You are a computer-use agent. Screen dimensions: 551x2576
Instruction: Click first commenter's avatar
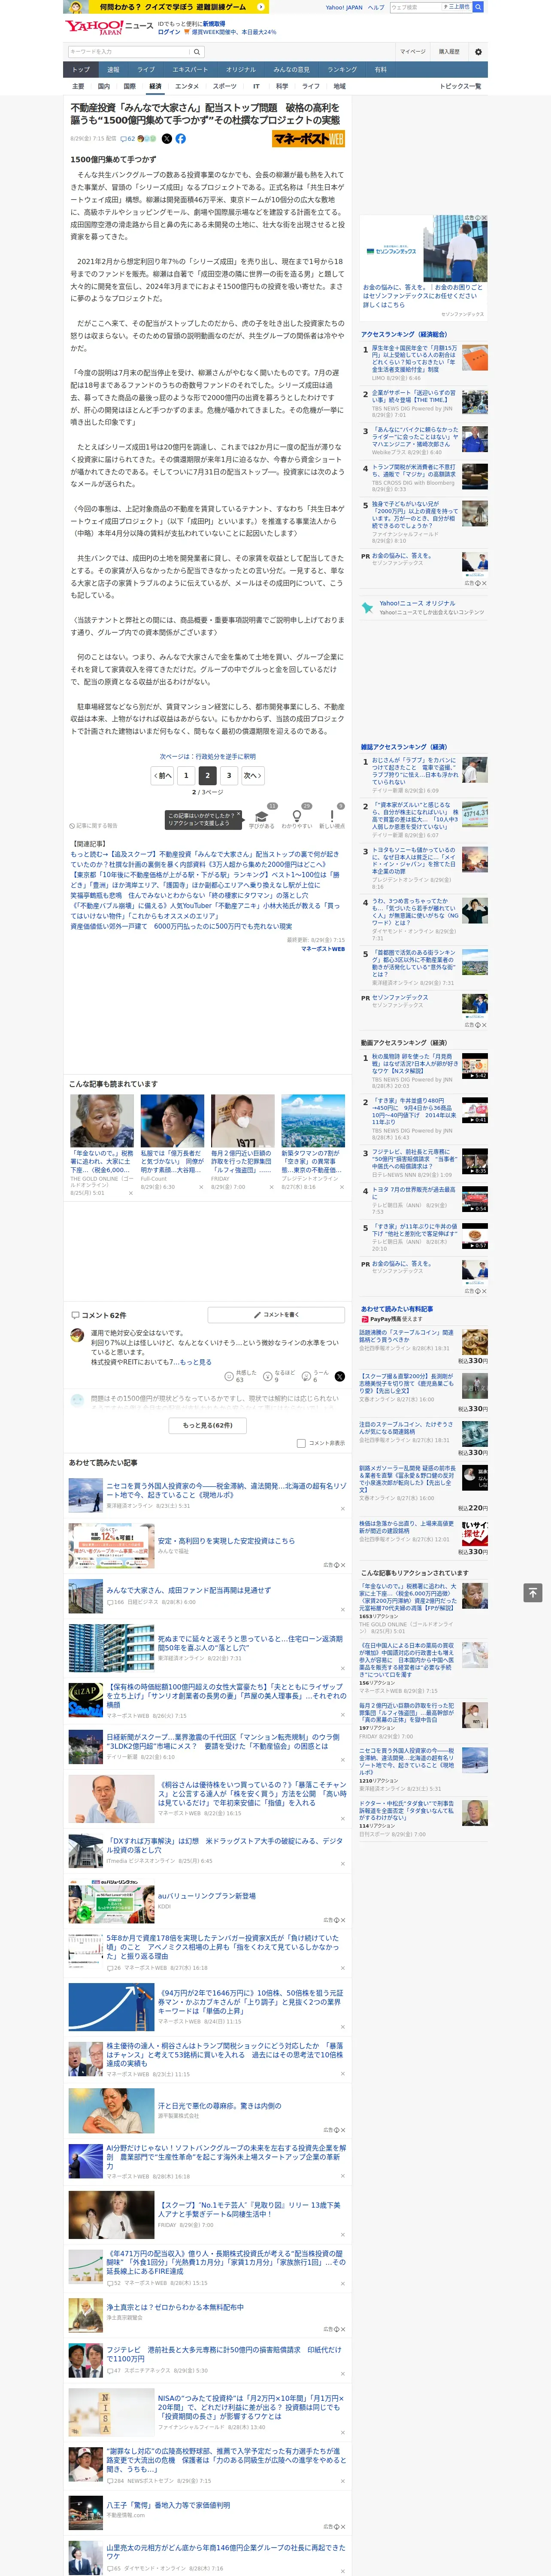[77, 1335]
